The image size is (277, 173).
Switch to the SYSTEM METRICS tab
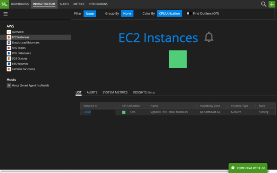click(115, 92)
